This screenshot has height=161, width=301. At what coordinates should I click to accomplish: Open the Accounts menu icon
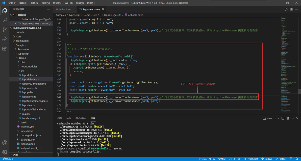coord(5,143)
